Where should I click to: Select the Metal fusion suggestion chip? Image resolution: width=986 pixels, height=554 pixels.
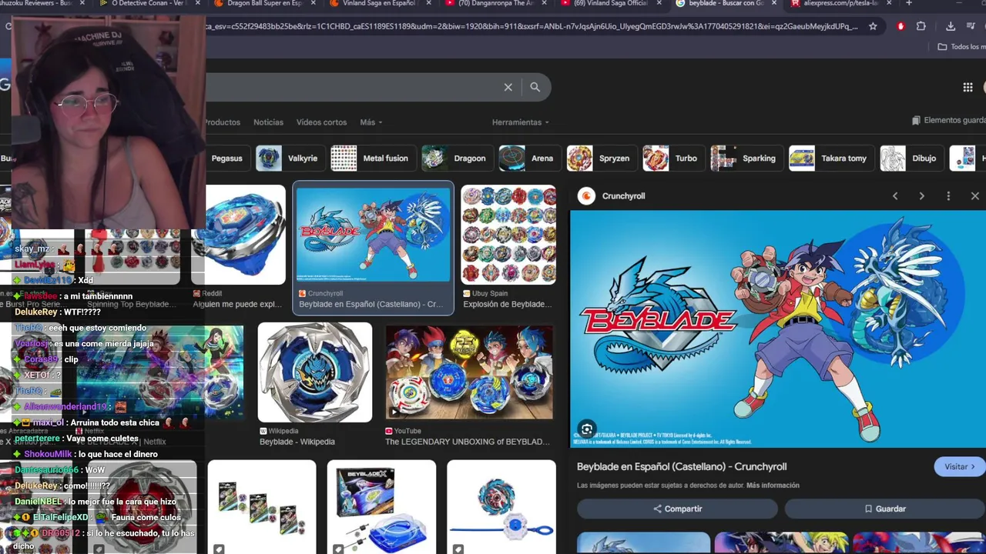click(x=373, y=159)
